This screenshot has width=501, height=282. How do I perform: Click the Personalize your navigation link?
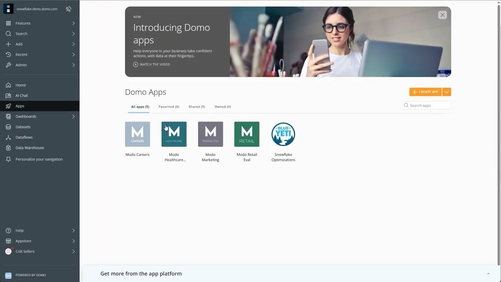[39, 159]
